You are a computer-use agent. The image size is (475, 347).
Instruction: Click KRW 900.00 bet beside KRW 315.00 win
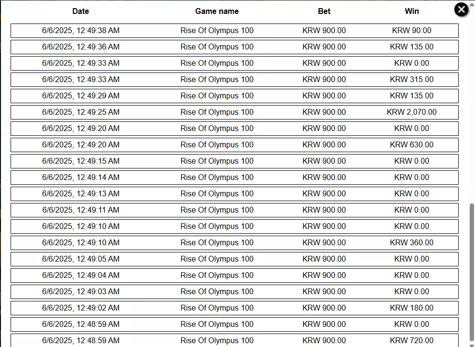324,80
